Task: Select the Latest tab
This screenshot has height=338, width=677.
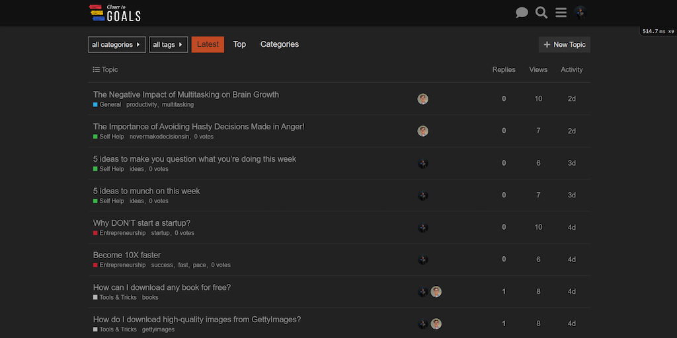Action: (x=208, y=44)
